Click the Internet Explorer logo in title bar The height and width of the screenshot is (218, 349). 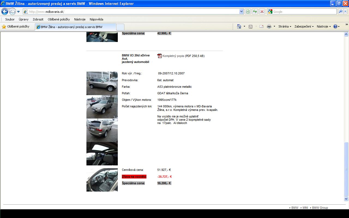pos(3,4)
